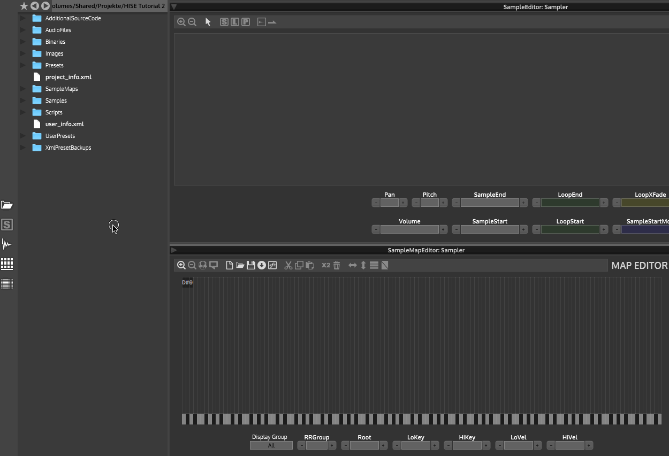Viewport: 669px width, 456px height.
Task: Cut selected samples with the scissors icon
Action: click(x=288, y=265)
